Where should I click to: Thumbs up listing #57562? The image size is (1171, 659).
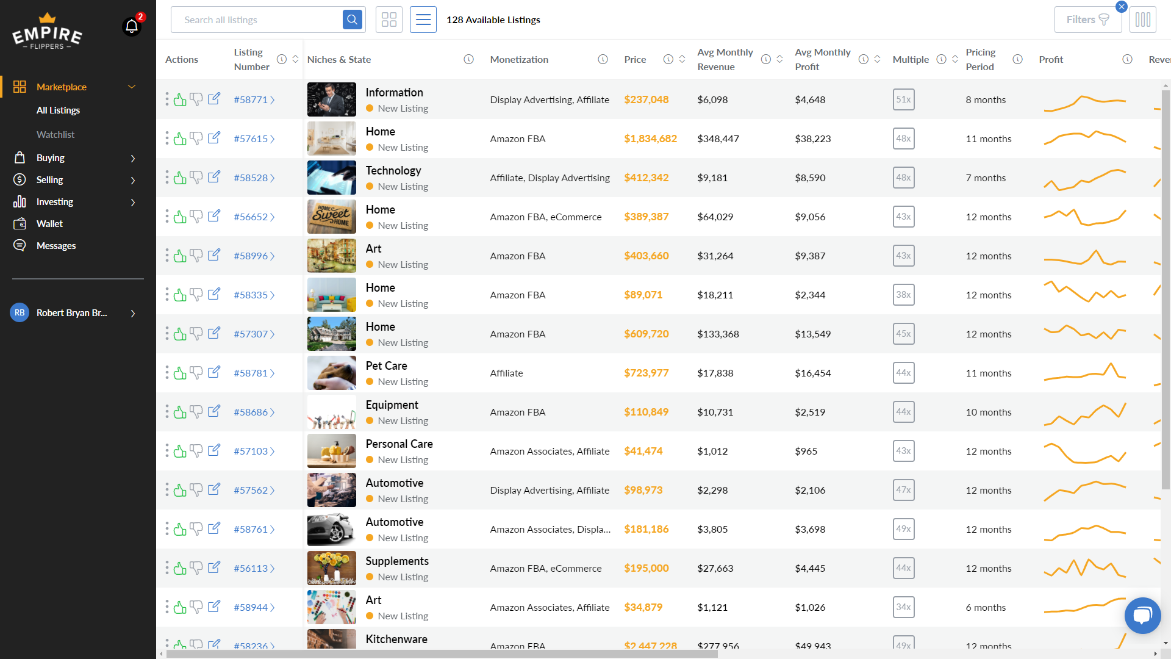coord(180,490)
